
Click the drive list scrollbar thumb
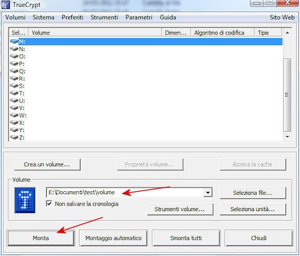[x=287, y=95]
